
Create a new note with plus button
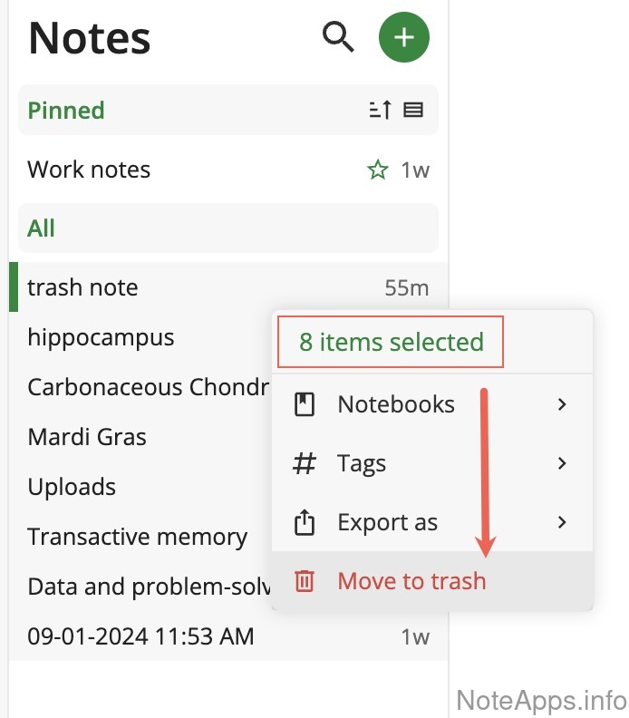click(x=403, y=38)
